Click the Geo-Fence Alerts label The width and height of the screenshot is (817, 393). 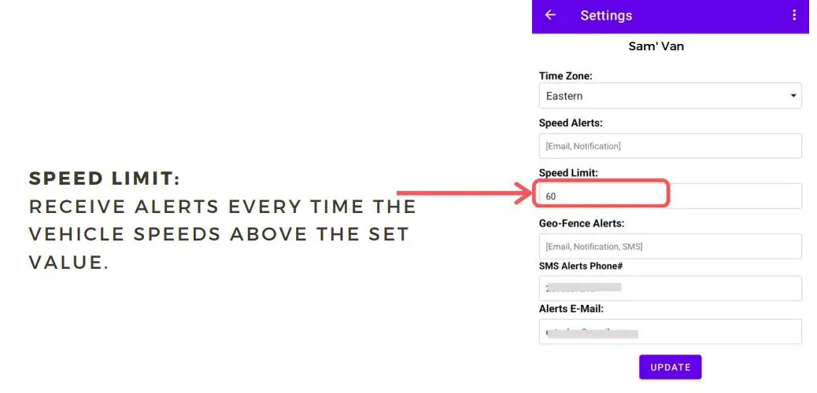(581, 223)
